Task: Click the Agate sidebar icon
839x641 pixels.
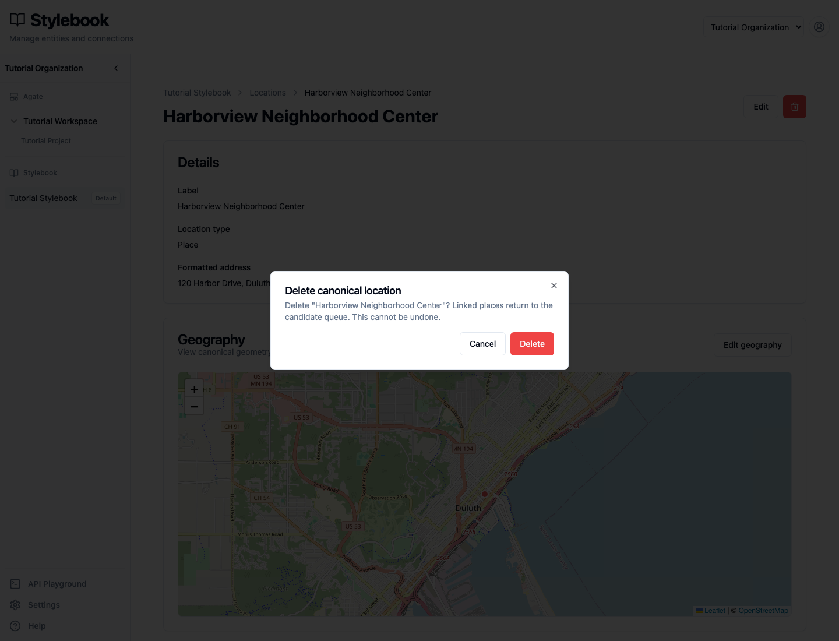Action: click(14, 97)
